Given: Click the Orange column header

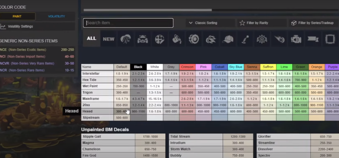Looking at the screenshot, I should (317, 67).
